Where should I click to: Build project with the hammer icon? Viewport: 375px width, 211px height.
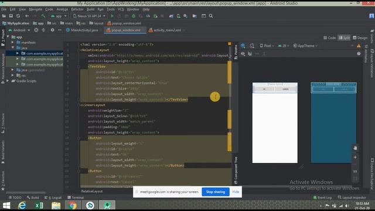click(x=43, y=16)
